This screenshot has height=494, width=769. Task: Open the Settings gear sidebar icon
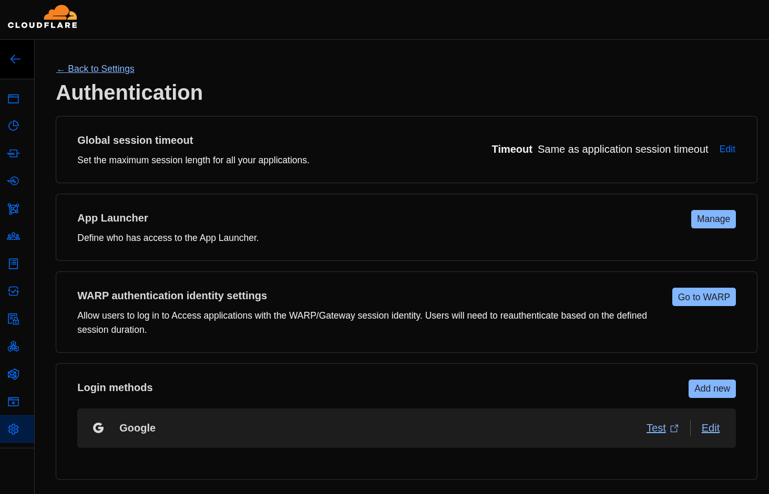14,429
